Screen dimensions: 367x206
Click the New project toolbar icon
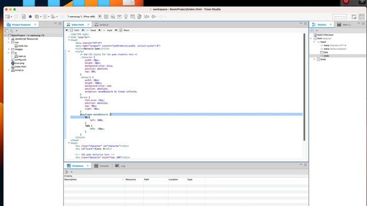pos(7,17)
